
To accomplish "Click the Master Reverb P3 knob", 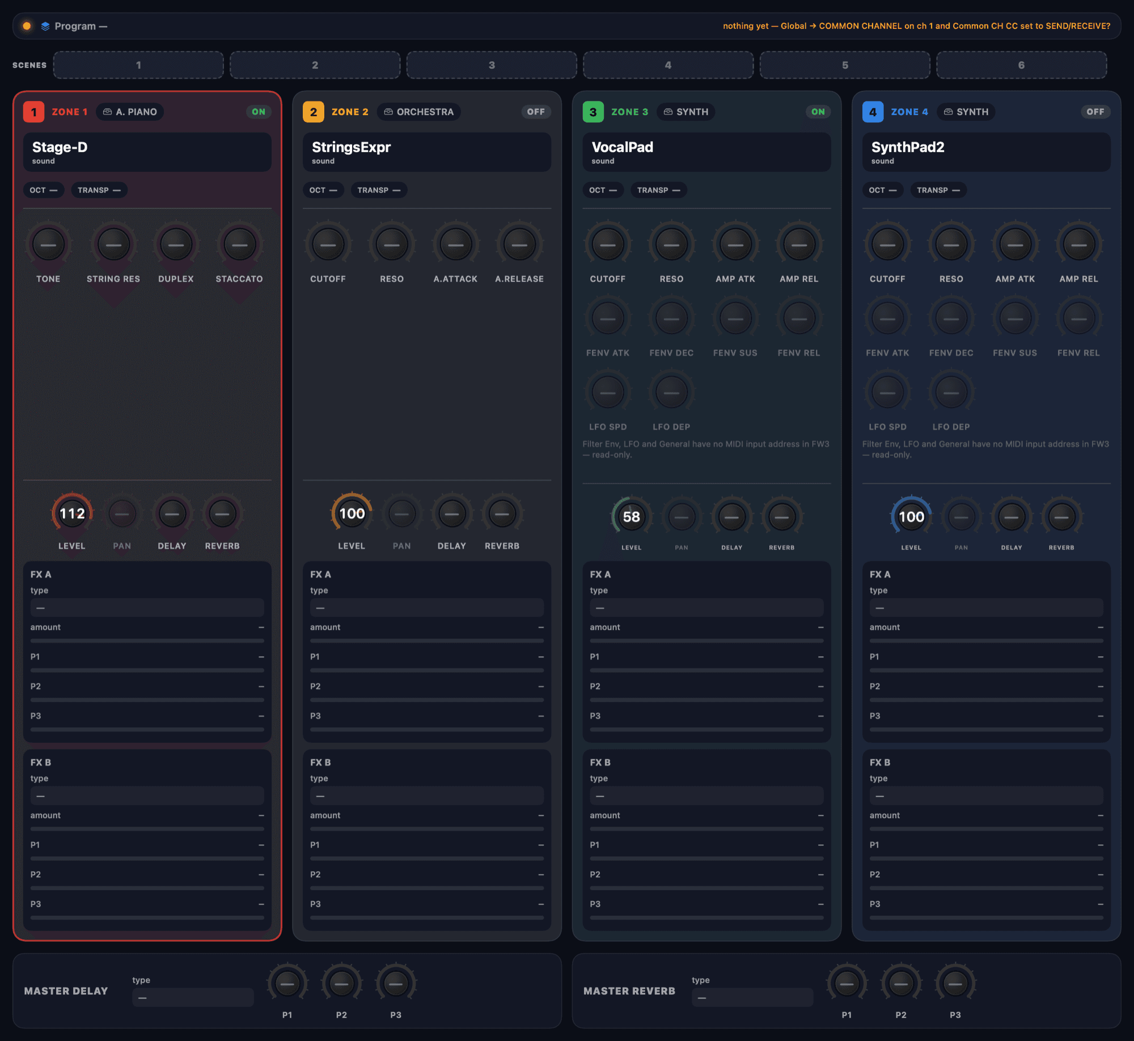I will pyautogui.click(x=955, y=984).
